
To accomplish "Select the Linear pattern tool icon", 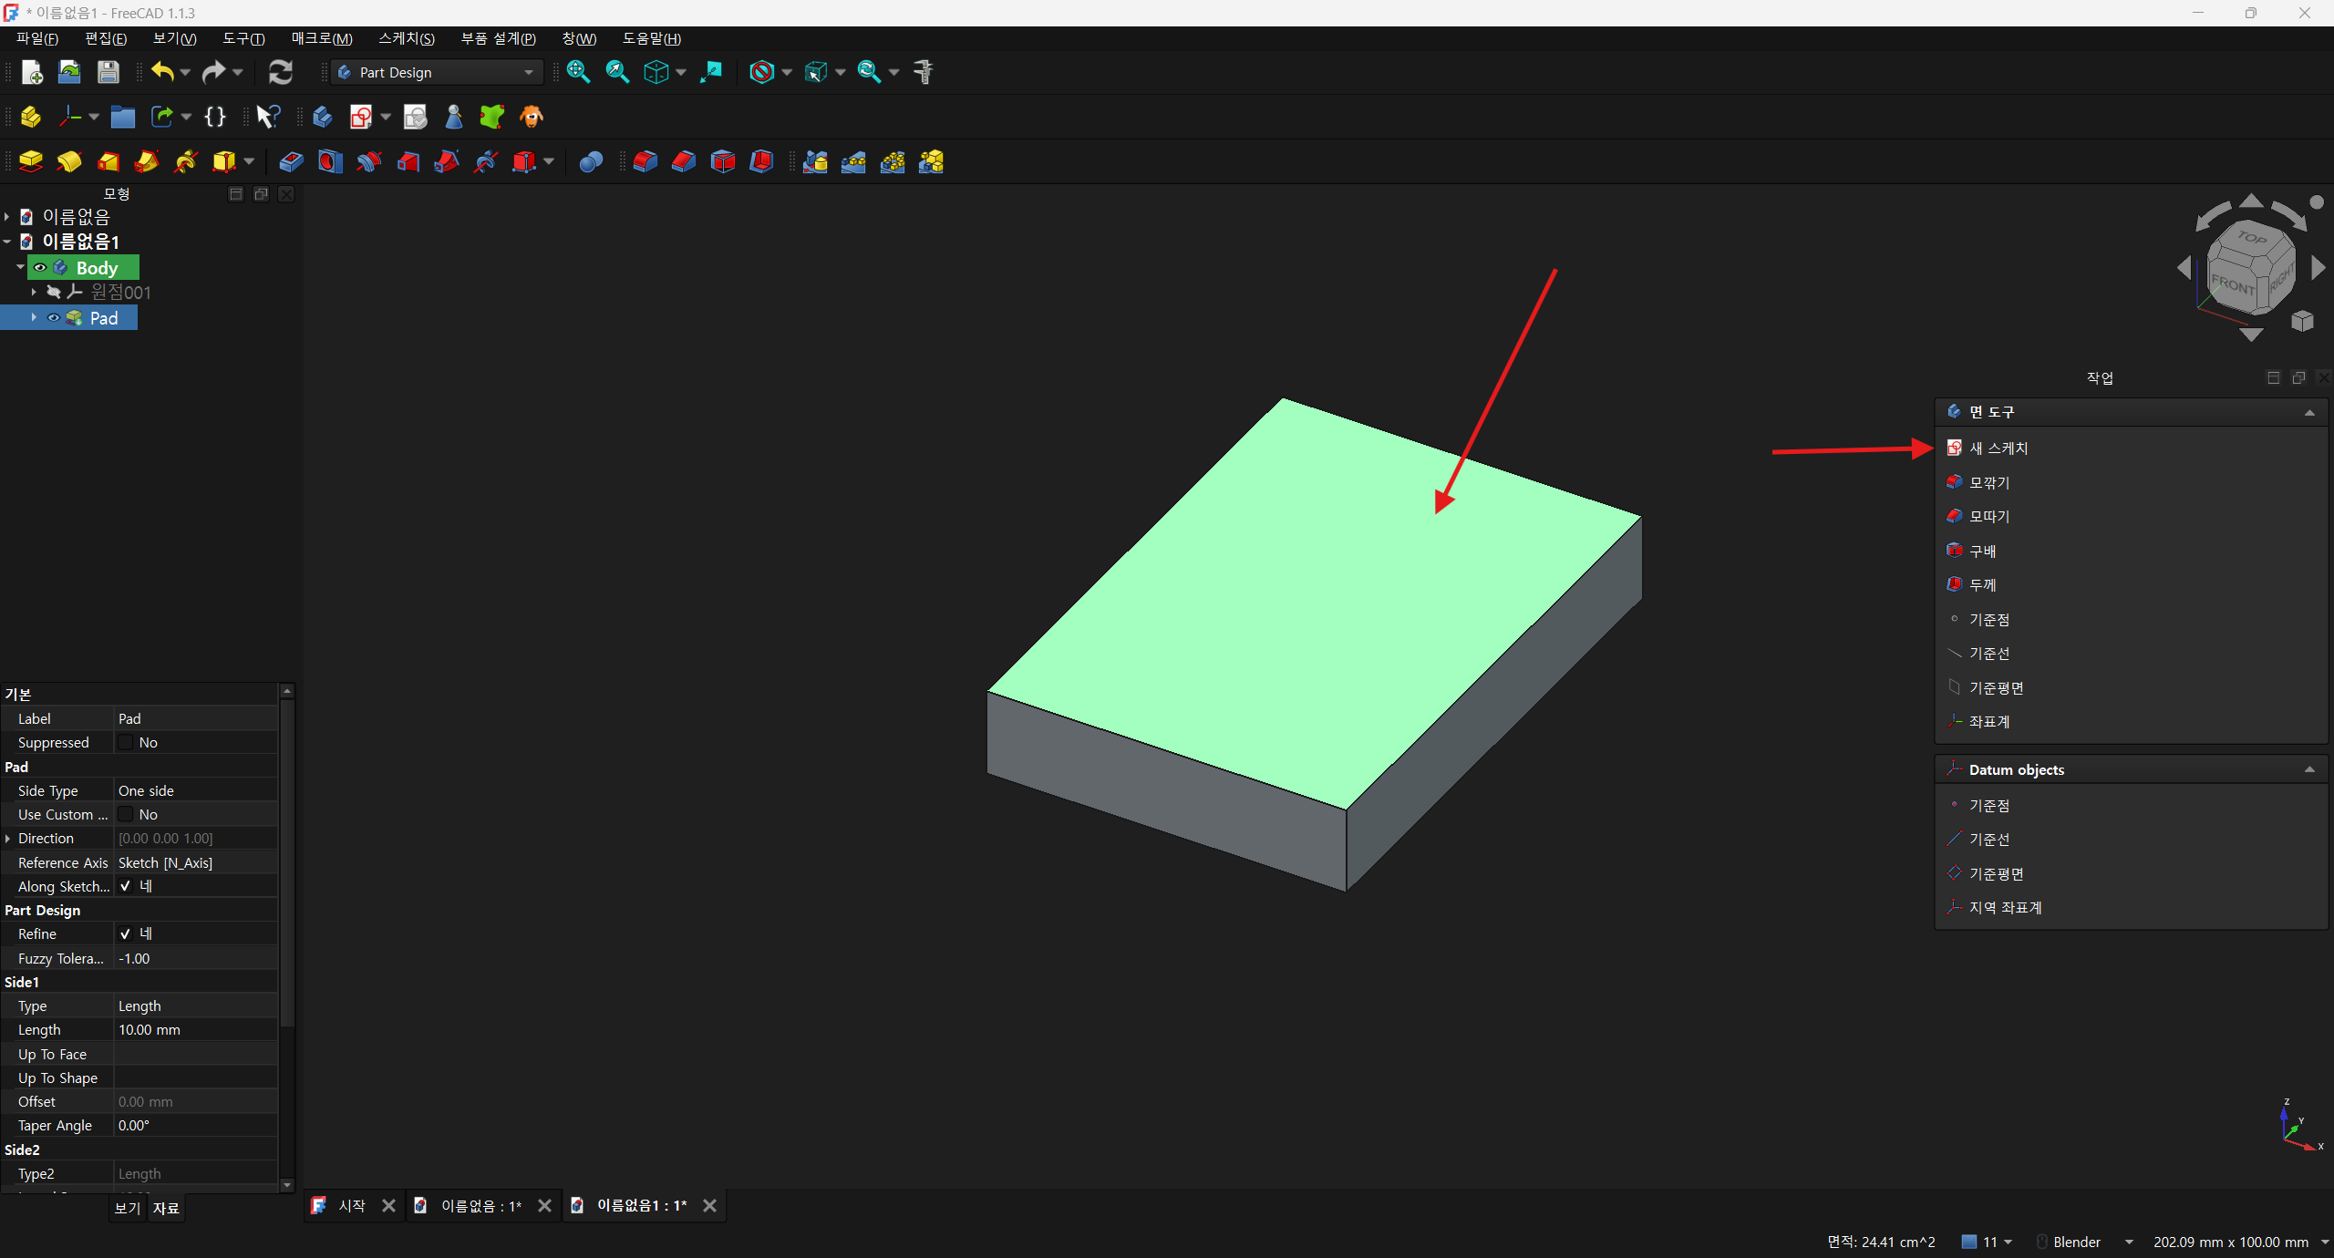I will point(853,162).
